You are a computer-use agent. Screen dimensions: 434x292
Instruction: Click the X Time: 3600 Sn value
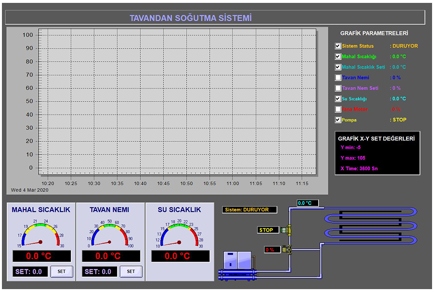(359, 168)
